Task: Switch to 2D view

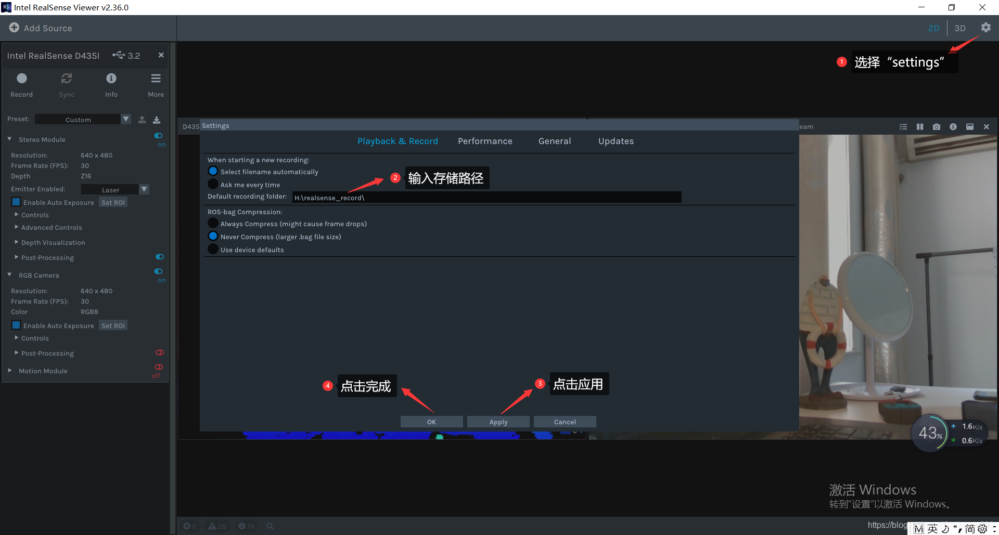Action: (x=934, y=28)
